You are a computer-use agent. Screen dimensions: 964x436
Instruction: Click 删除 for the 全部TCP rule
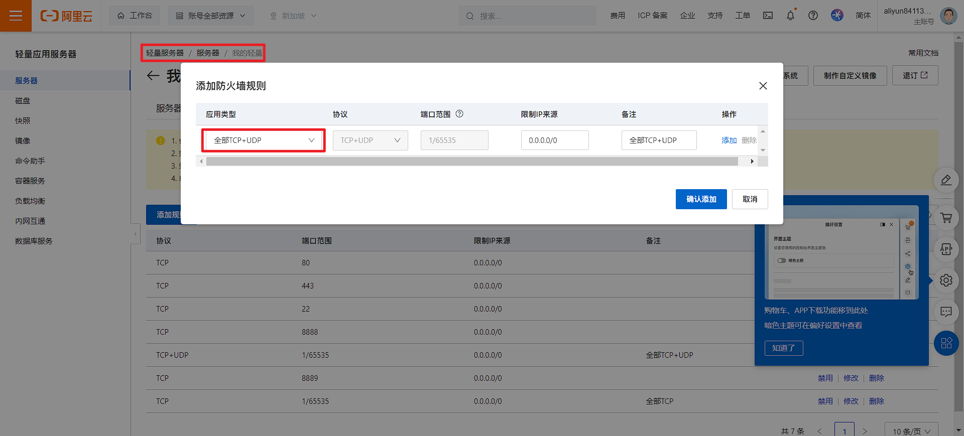point(876,401)
